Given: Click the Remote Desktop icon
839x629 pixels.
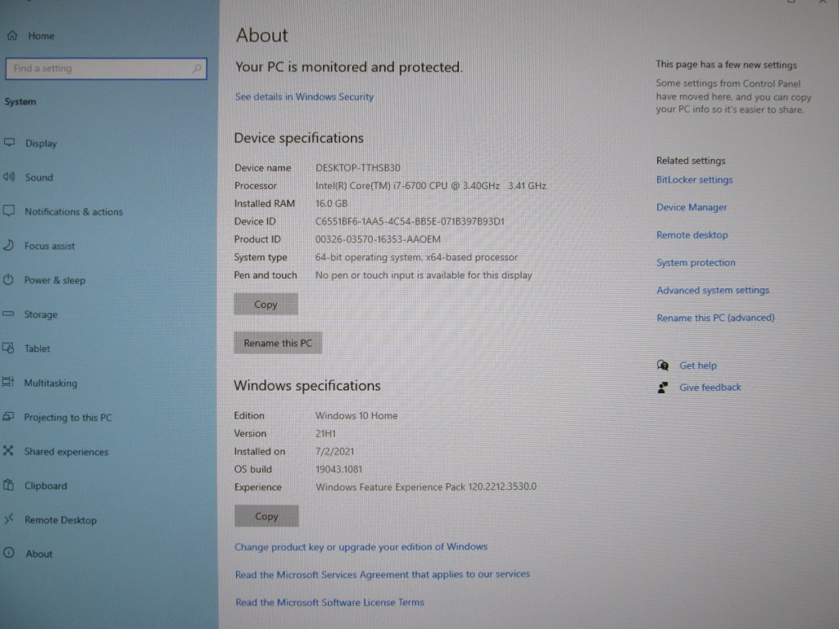Looking at the screenshot, I should [x=8, y=518].
